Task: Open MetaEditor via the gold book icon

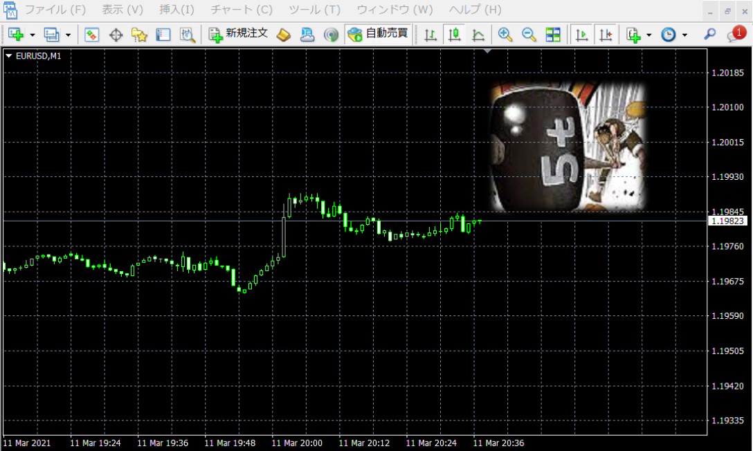Action: [x=284, y=35]
